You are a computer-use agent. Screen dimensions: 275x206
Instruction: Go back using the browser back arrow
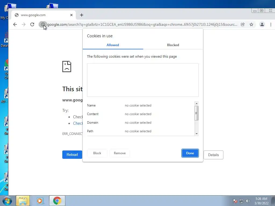point(15,24)
